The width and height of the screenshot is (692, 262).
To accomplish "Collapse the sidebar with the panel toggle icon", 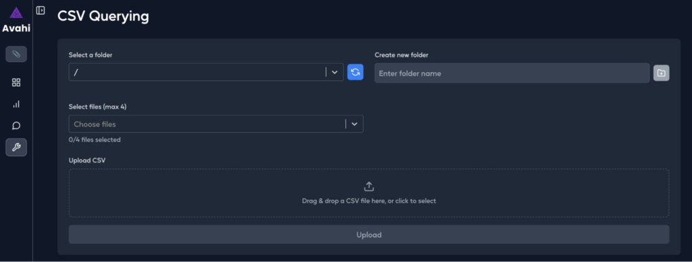I will click(41, 10).
